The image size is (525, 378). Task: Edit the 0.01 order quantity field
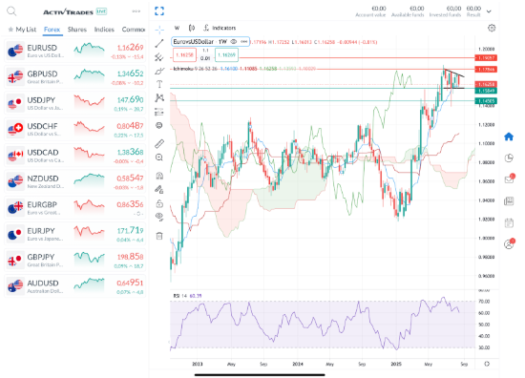(x=205, y=58)
